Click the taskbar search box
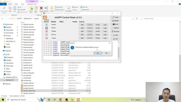The image size is (181, 102). 26,99
